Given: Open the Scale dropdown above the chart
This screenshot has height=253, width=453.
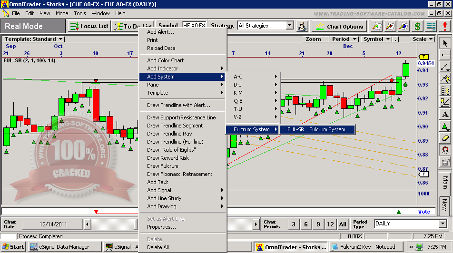Looking at the screenshot, I should pyautogui.click(x=423, y=39).
